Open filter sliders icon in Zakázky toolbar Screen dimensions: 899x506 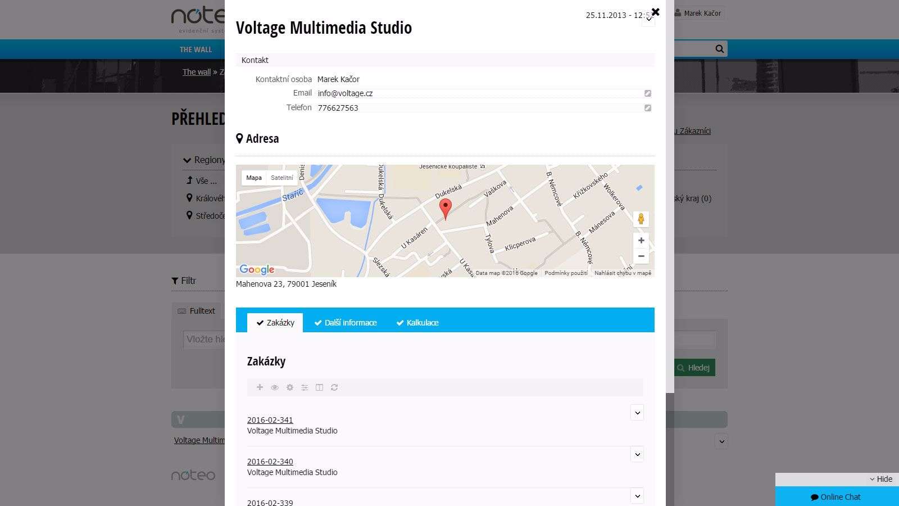coord(305,387)
